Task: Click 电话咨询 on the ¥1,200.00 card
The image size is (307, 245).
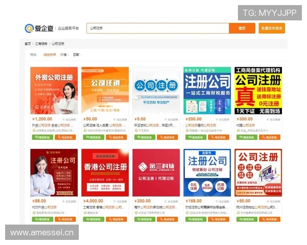Action: (x=65, y=137)
